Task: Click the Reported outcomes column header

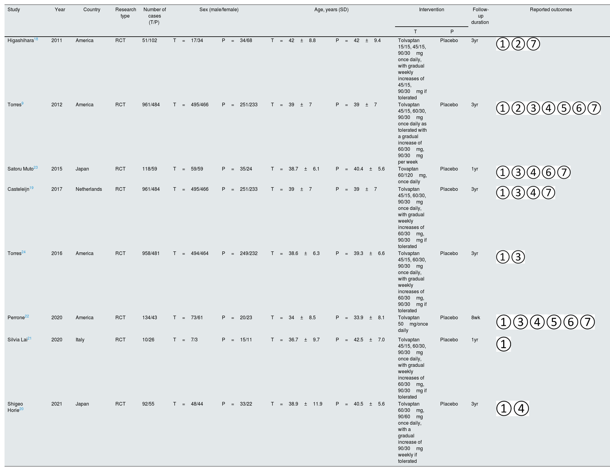Action: point(551,10)
